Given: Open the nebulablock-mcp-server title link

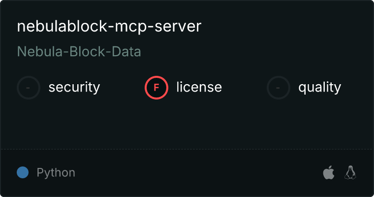Looking at the screenshot, I should tap(109, 27).
